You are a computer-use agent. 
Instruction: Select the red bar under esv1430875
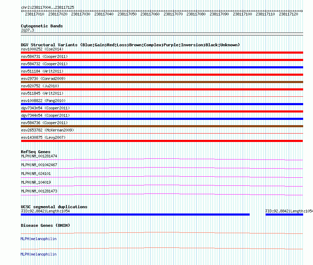tap(162, 141)
